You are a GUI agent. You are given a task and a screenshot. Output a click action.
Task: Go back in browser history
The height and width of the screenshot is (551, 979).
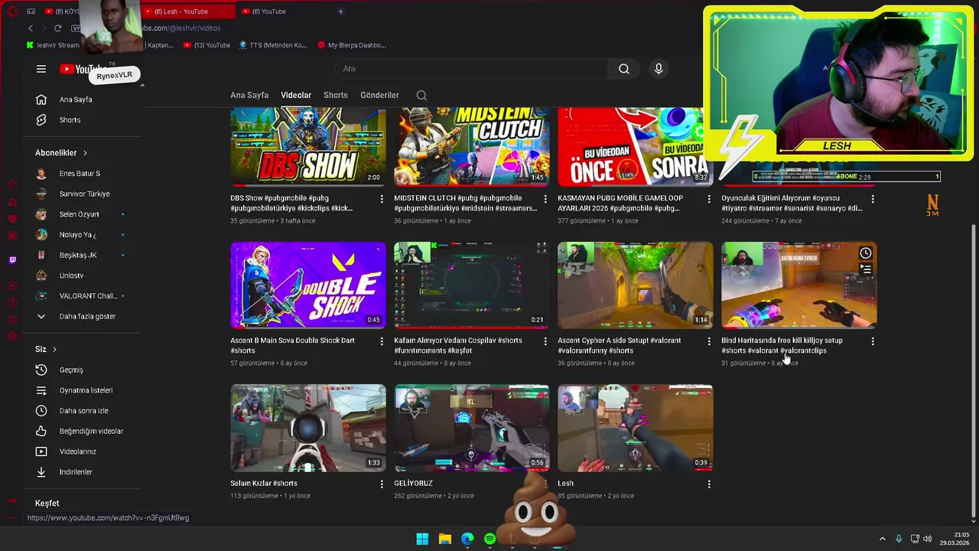(x=31, y=28)
